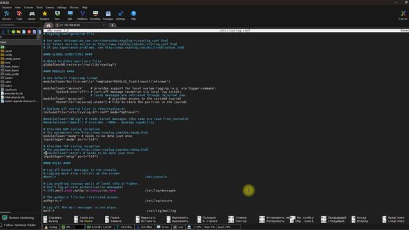
Task: Open the Settings gears toolbar icon
Action: [121, 15]
